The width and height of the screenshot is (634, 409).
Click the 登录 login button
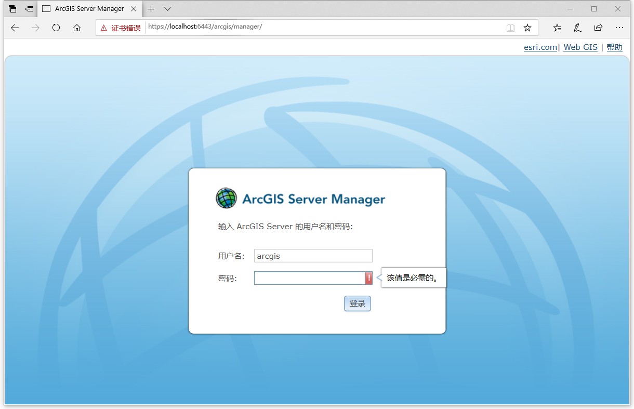tap(358, 304)
